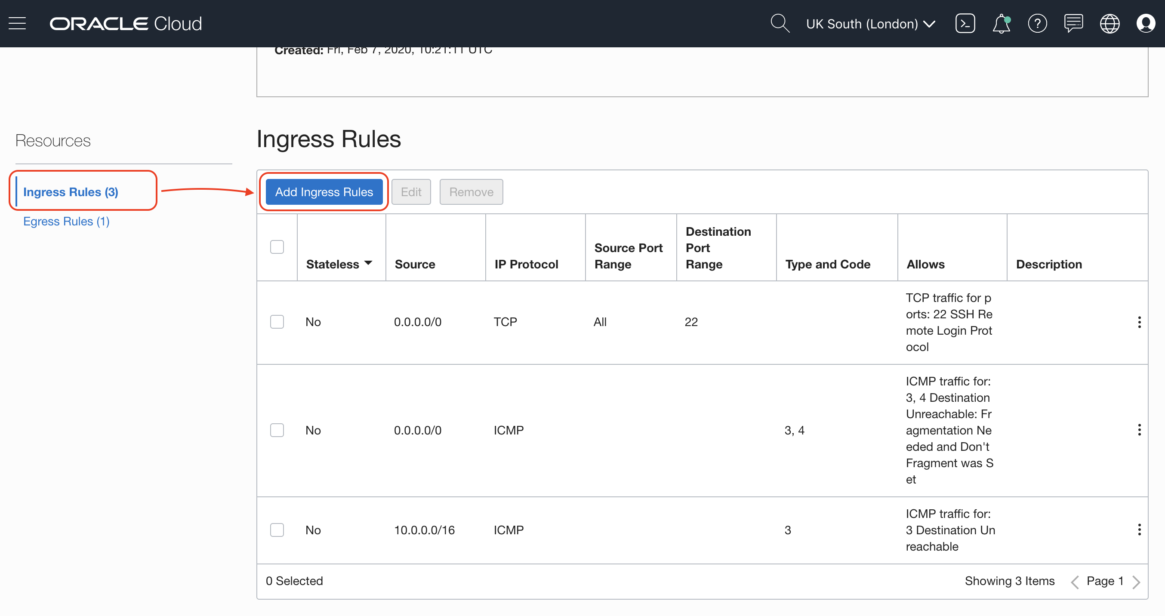This screenshot has width=1165, height=616.
Task: Click the search magnifier icon
Action: click(779, 24)
